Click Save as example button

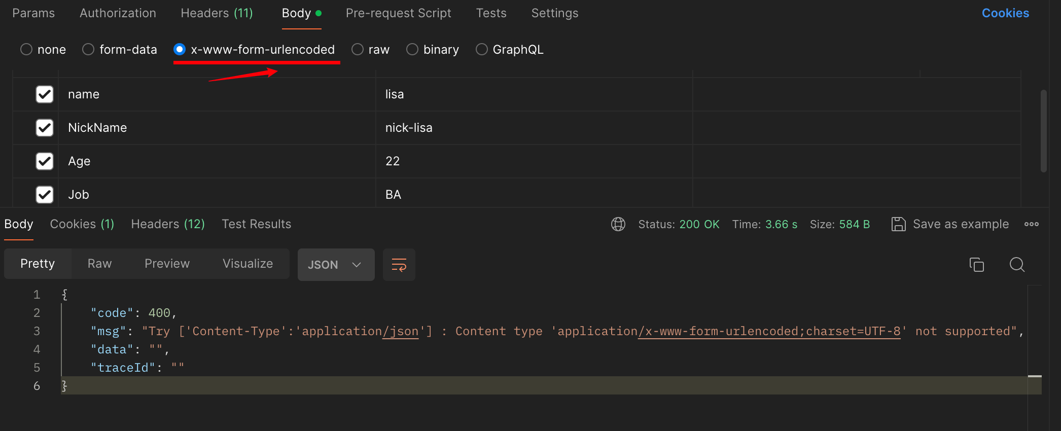(x=961, y=224)
